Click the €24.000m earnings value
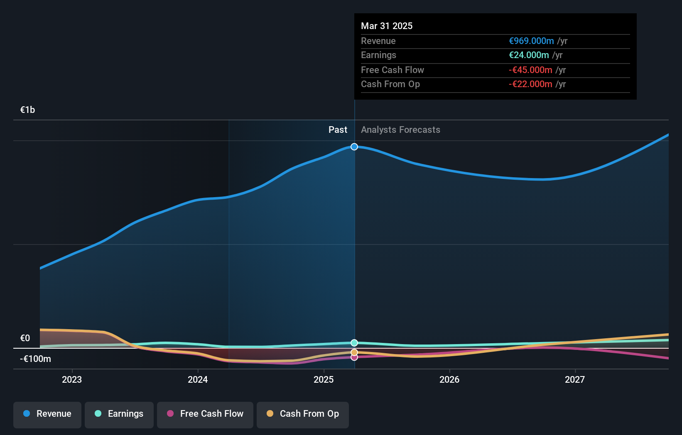 529,55
